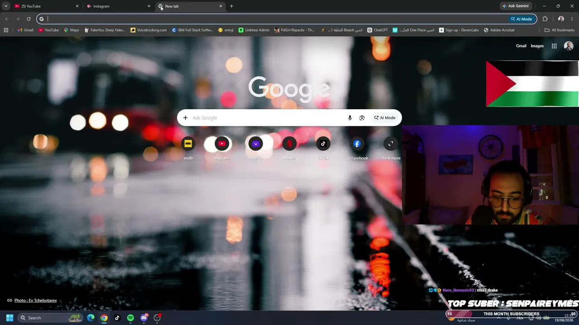
Task: Open the emoji bookmark
Action: click(226, 30)
